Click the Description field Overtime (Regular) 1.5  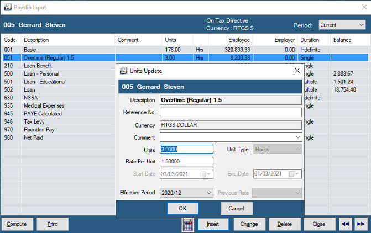(231, 100)
